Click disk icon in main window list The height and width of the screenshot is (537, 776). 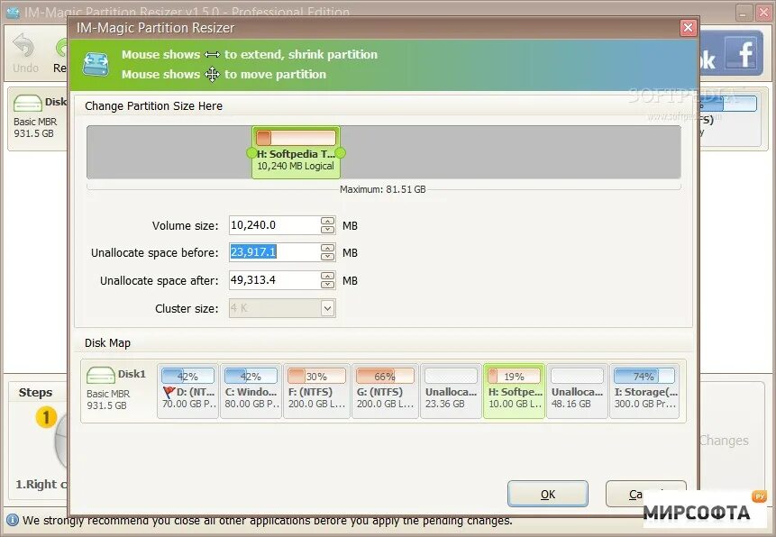(27, 103)
